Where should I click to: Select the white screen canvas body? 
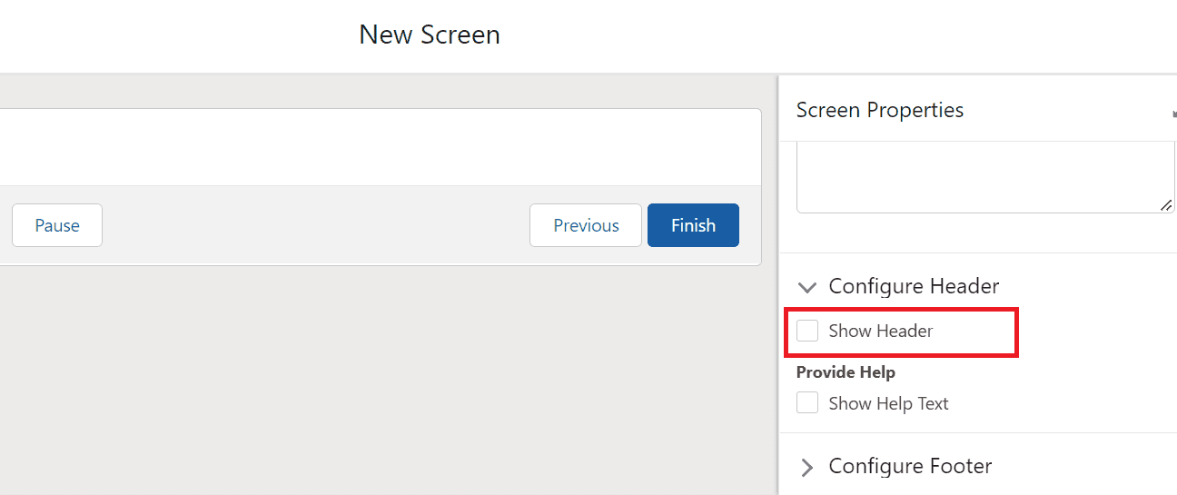pyautogui.click(x=381, y=148)
